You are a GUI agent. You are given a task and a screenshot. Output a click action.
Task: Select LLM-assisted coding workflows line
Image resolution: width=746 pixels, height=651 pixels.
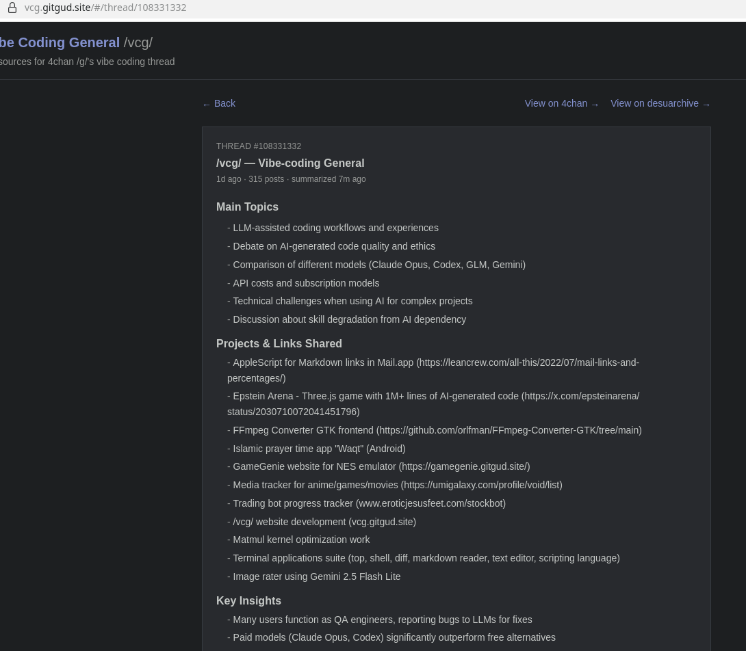(x=333, y=228)
